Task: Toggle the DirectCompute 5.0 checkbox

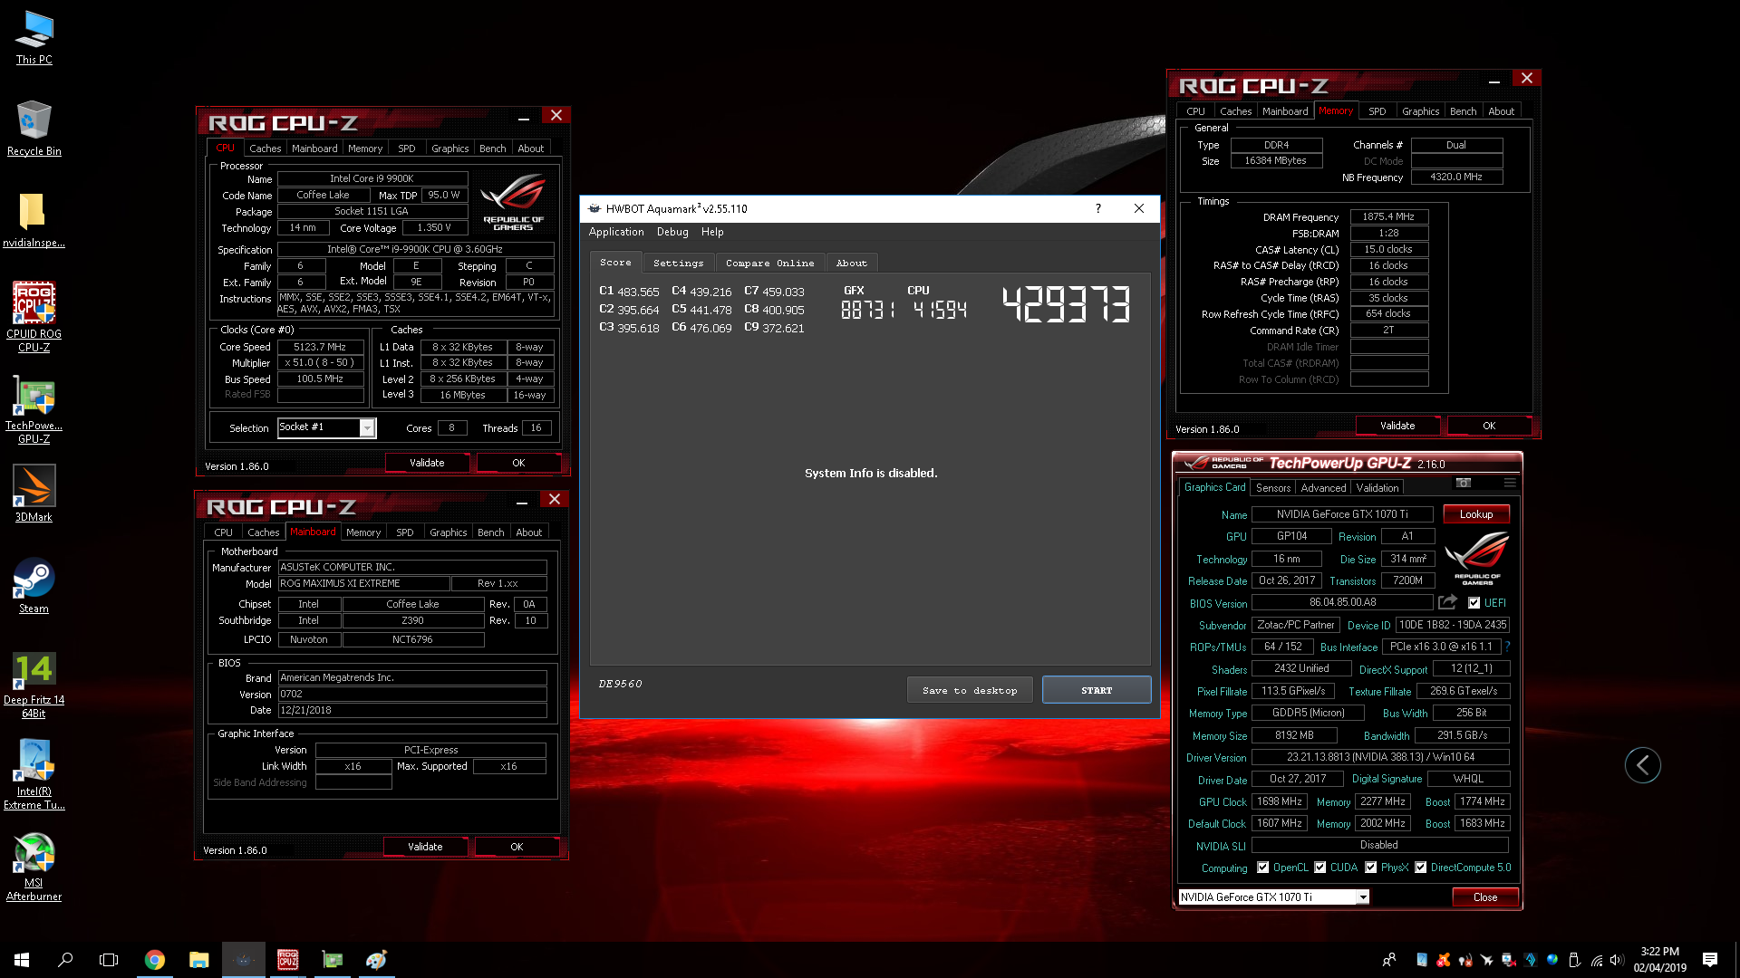Action: click(x=1420, y=868)
